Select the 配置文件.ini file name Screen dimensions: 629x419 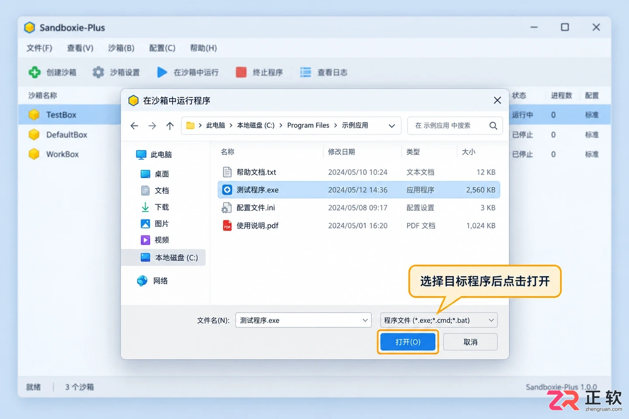coord(256,208)
